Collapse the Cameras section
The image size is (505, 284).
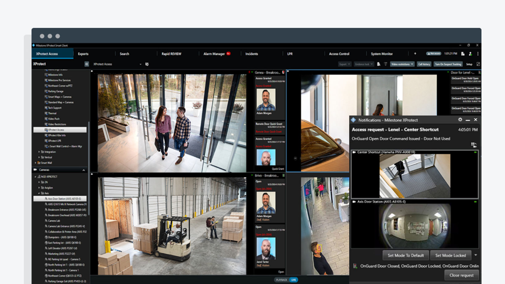pos(84,170)
